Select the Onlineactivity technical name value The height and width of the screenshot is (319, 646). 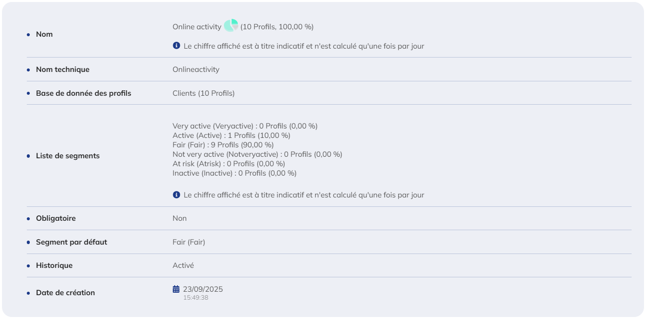pos(196,69)
